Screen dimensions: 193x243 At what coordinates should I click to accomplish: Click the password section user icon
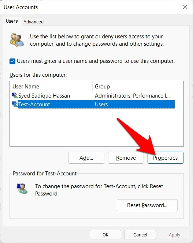pyautogui.click(x=22, y=189)
